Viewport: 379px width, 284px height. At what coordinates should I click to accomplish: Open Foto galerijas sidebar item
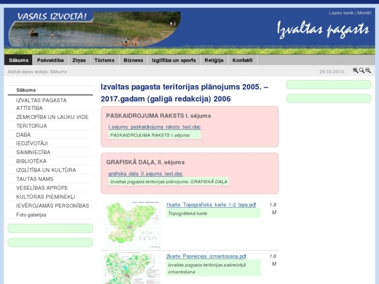pyautogui.click(x=50, y=215)
